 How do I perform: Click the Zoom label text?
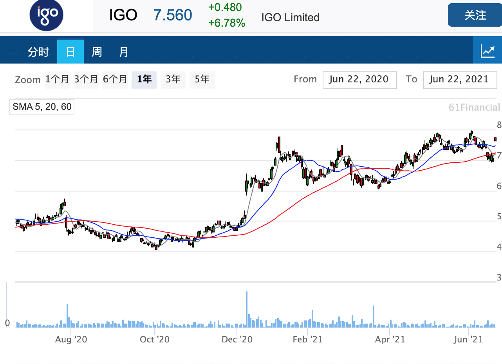(x=28, y=80)
